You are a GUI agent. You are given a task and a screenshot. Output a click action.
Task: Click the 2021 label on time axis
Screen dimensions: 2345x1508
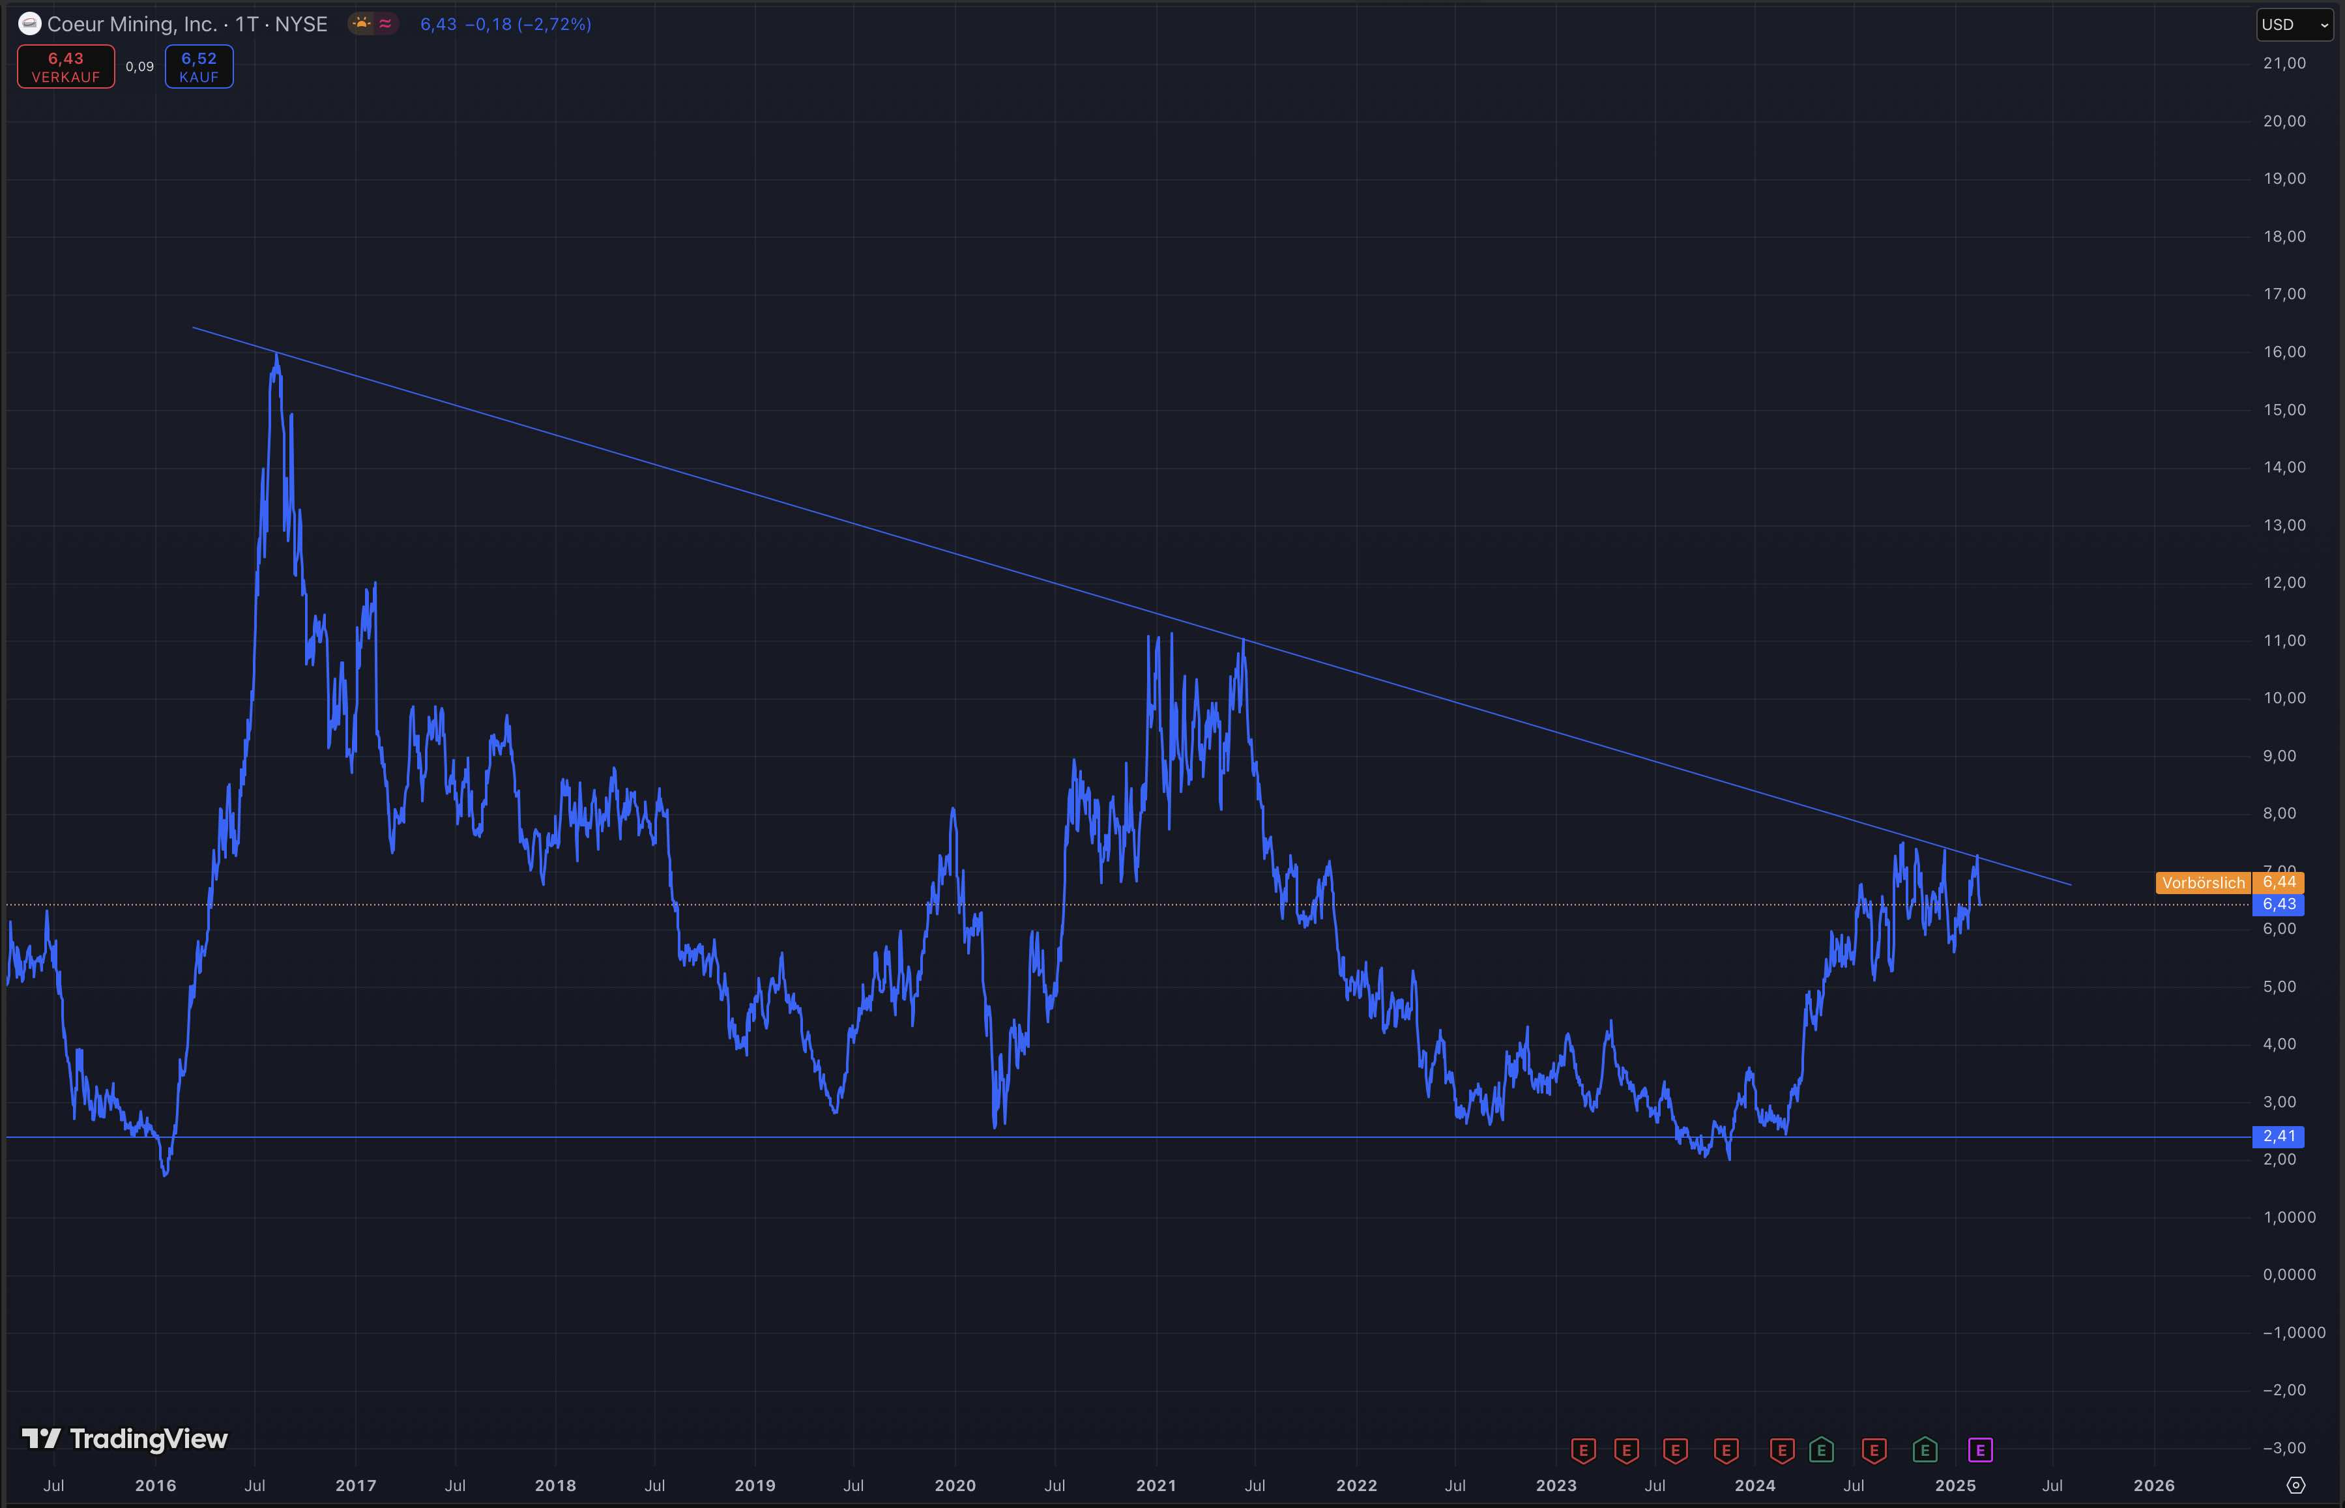point(1156,1485)
